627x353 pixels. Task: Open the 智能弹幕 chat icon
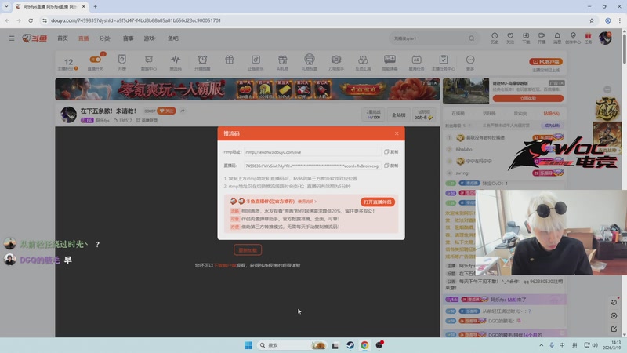coord(390,63)
